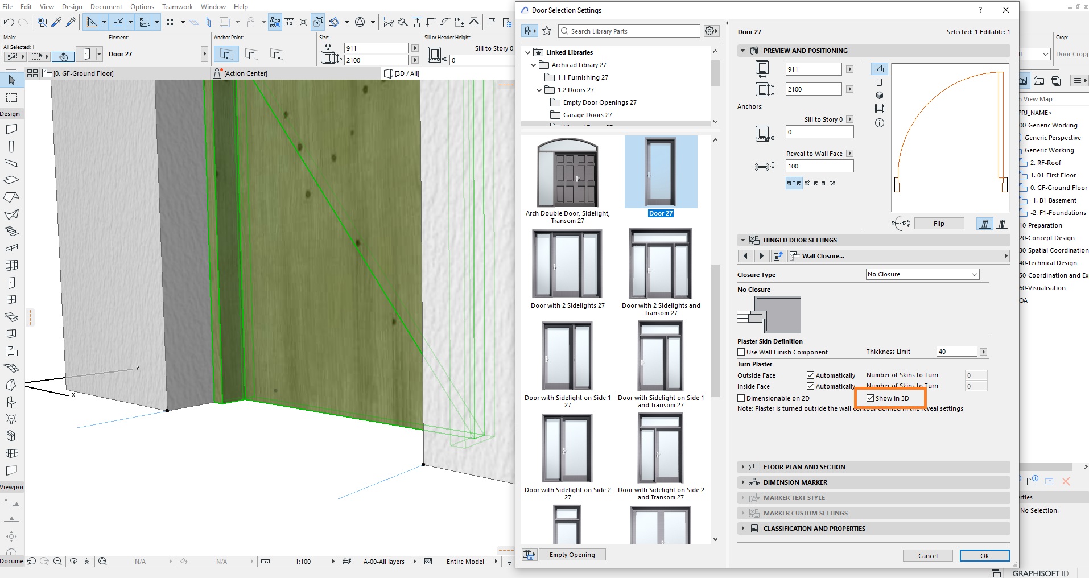
Task: Go to previous hinged door settings page
Action: (745, 256)
